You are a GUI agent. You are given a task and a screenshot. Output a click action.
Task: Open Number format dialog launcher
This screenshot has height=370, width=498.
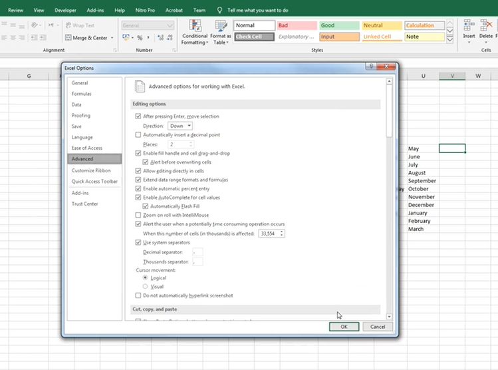pyautogui.click(x=174, y=50)
